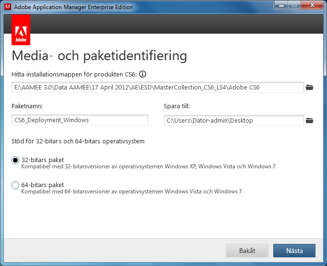Image resolution: width=327 pixels, height=266 pixels.
Task: Click the 'Spara till:' label
Action: tap(177, 106)
